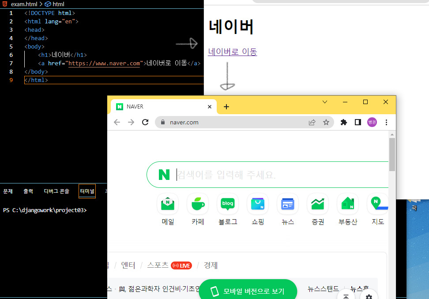Click the Chrome vertical scrollbar thumb
Viewport: 429px width, 299px height.
point(392,154)
